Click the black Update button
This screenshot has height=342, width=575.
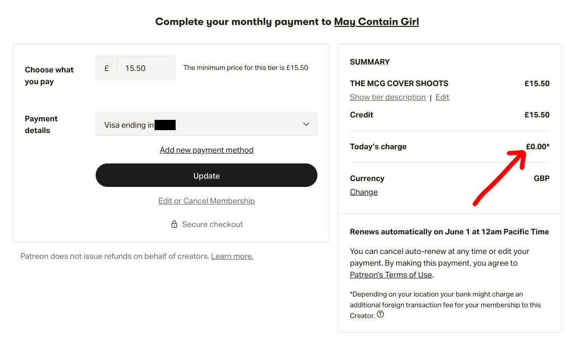[207, 175]
